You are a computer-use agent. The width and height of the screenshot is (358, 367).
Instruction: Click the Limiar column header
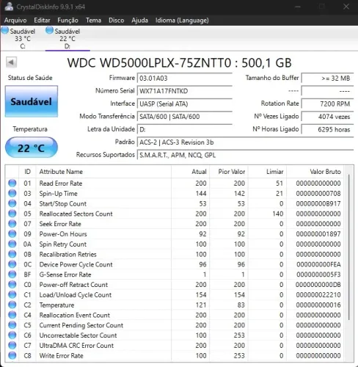coord(267,172)
